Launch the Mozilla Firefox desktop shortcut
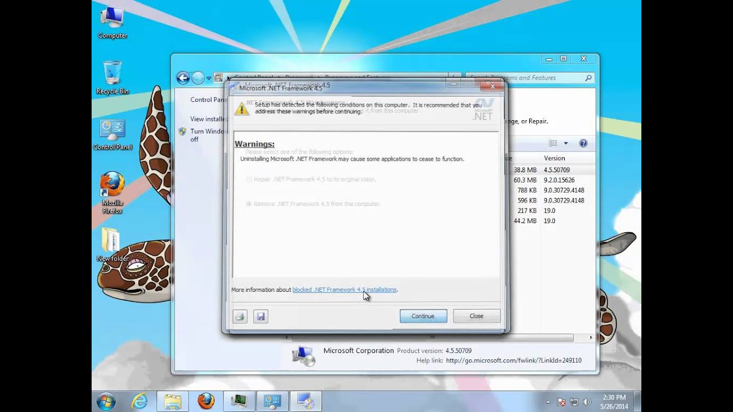733x412 pixels. pyautogui.click(x=112, y=192)
